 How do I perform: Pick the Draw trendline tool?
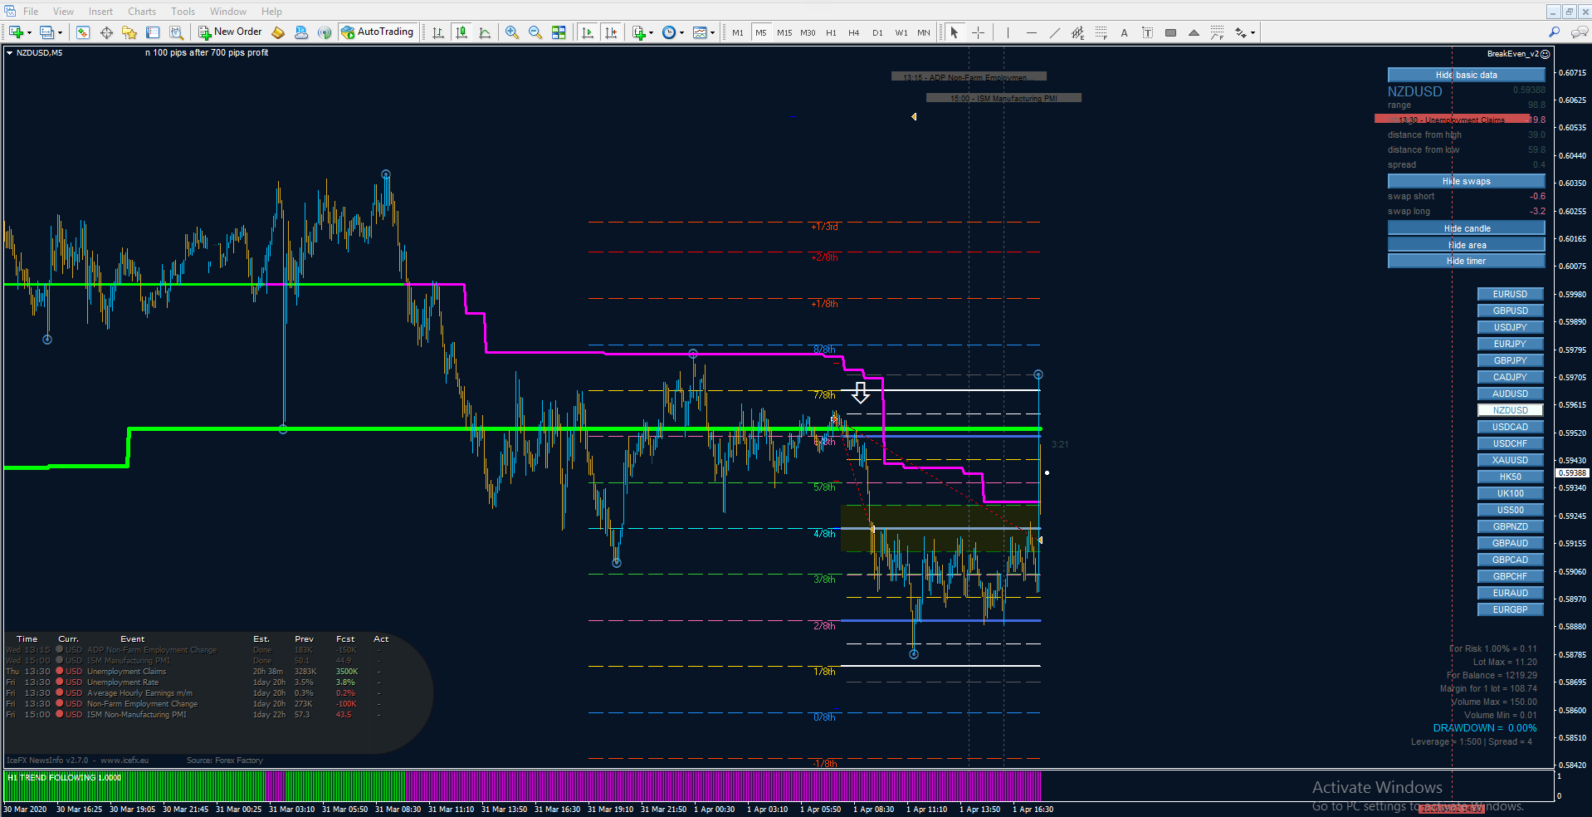[x=1054, y=32]
